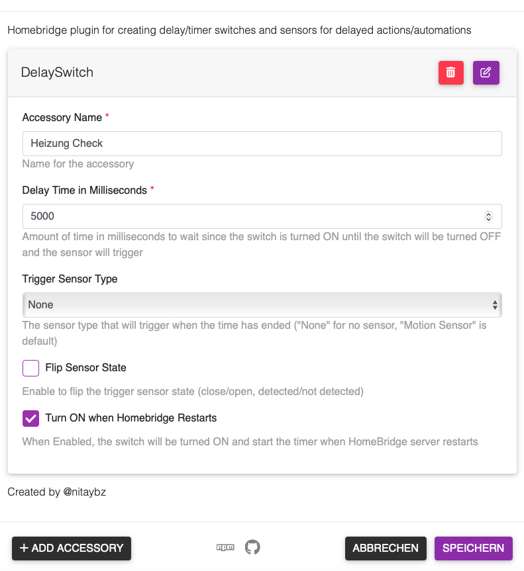This screenshot has height=571, width=524.
Task: Save configuration with the Speichern button
Action: pyautogui.click(x=473, y=549)
